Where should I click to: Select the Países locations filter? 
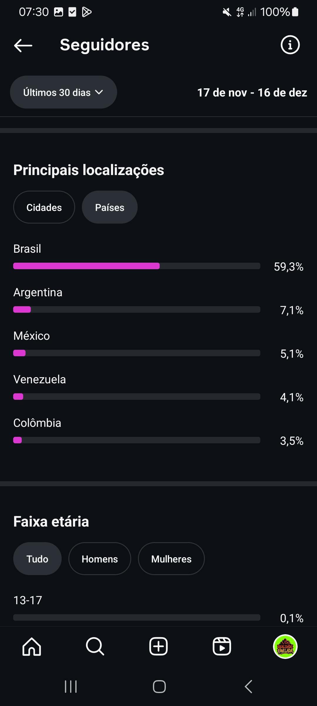109,207
